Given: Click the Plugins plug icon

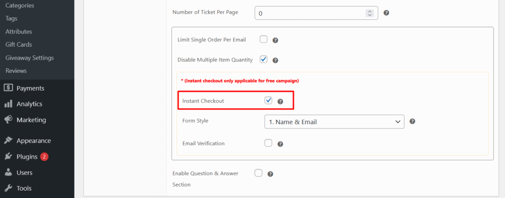Looking at the screenshot, I should coord(8,157).
